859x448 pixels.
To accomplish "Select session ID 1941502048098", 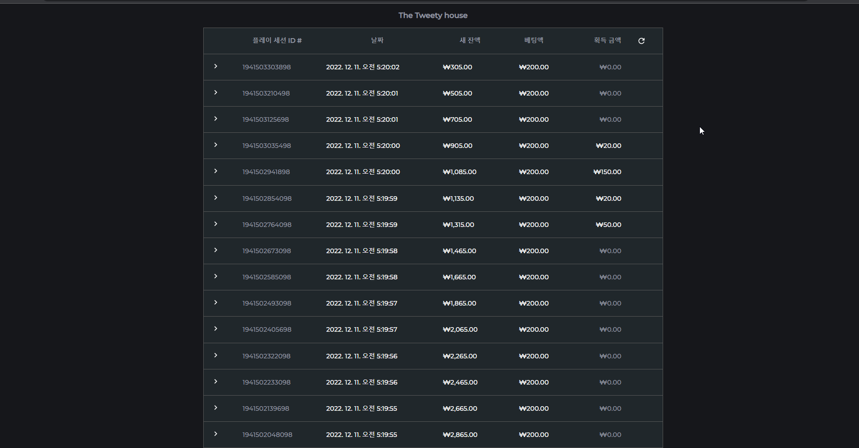I will (x=267, y=435).
